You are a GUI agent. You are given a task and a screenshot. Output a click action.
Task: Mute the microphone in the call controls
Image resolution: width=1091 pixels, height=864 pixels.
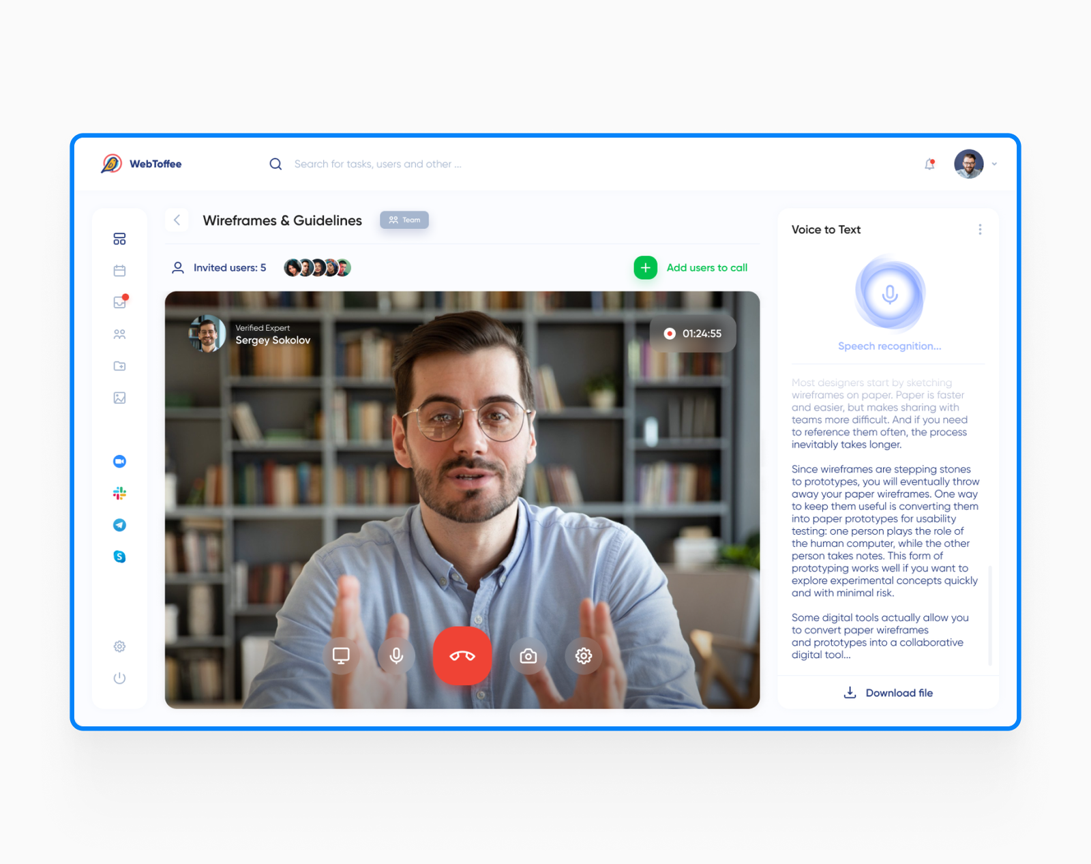pos(396,655)
